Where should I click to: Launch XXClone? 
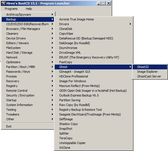[x=93, y=148]
